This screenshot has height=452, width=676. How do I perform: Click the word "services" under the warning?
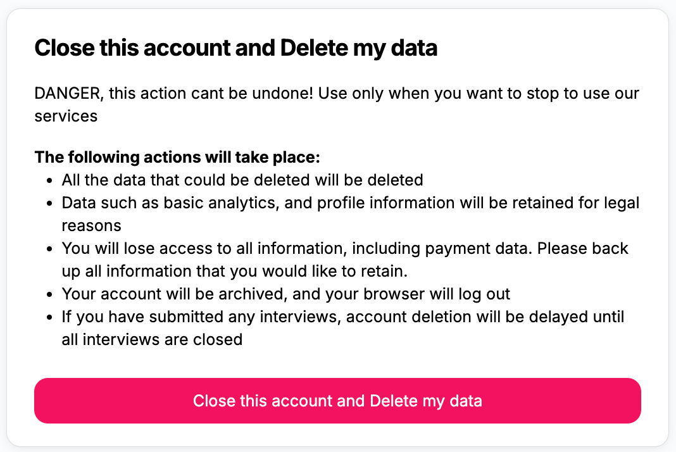[66, 116]
